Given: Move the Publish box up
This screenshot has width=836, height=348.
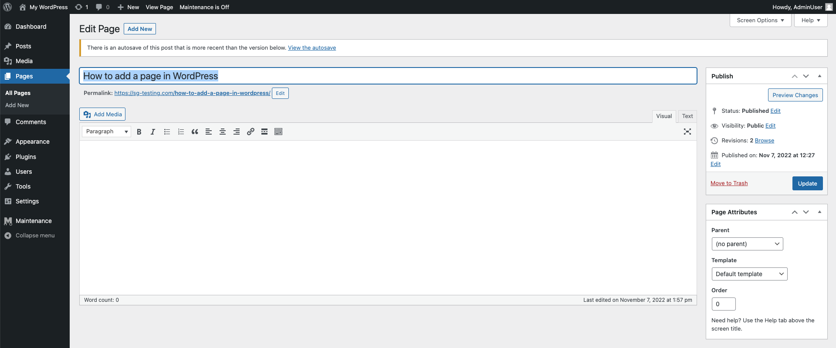Looking at the screenshot, I should point(795,76).
